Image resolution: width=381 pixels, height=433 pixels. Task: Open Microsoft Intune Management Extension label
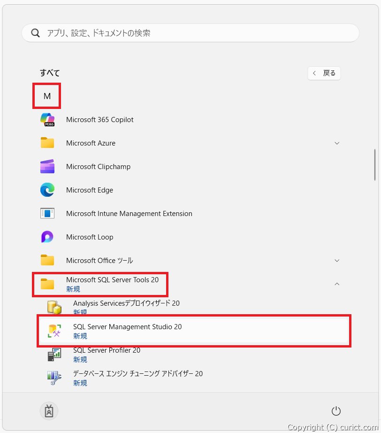129,214
